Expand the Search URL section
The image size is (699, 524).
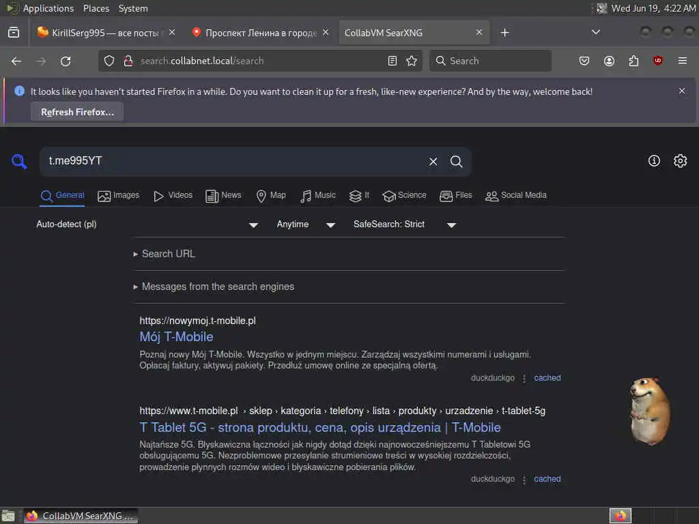pos(168,254)
